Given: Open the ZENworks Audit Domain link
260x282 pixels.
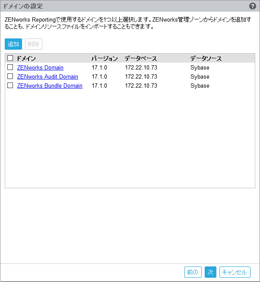Looking at the screenshot, I should pyautogui.click(x=48, y=76).
